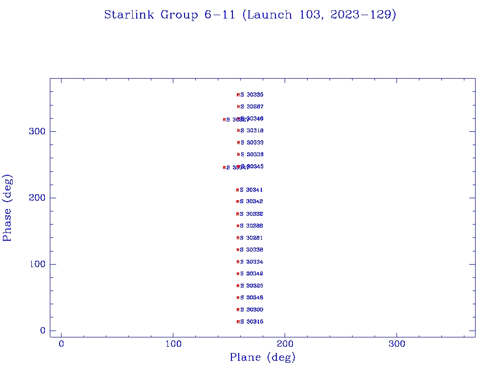The width and height of the screenshot is (500, 375).
Task: Click the satellite label 'S 30318'
Action: coord(252,130)
